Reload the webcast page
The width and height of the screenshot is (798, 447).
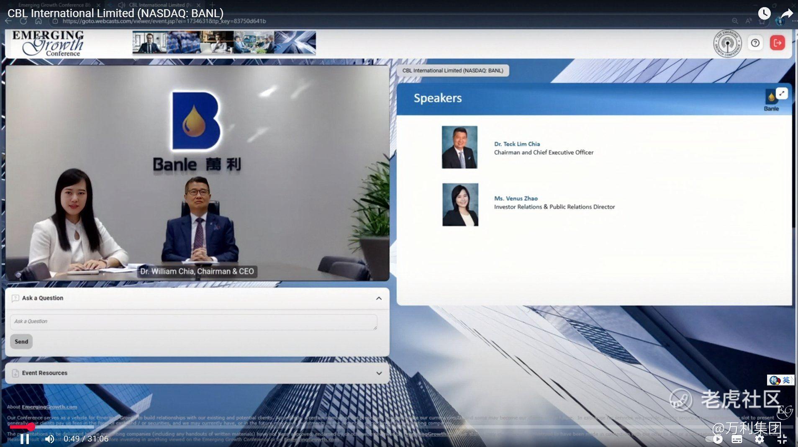click(x=23, y=21)
